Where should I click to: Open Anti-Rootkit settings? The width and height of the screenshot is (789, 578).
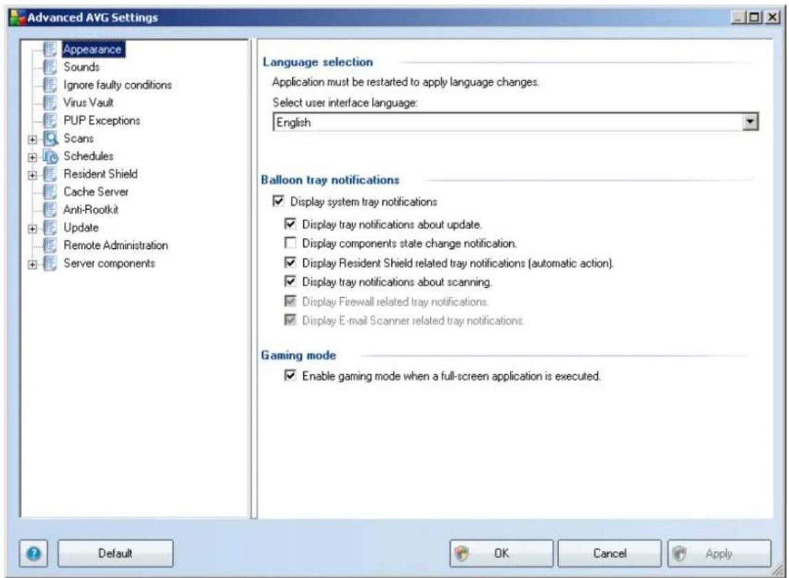91,210
